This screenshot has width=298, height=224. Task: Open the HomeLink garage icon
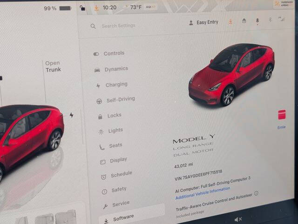[244, 20]
